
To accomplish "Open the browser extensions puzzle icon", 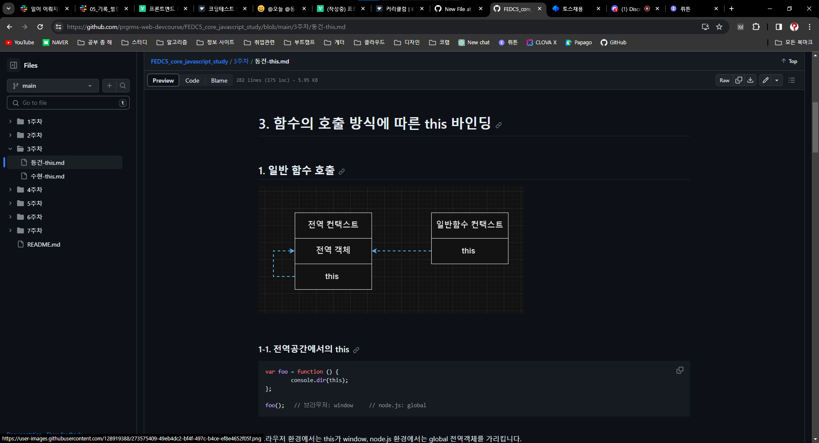I will point(756,27).
